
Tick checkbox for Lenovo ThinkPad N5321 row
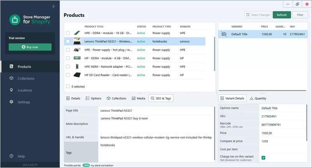68,42
